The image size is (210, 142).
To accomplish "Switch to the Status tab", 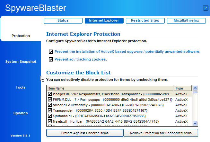I will pos(63,21).
